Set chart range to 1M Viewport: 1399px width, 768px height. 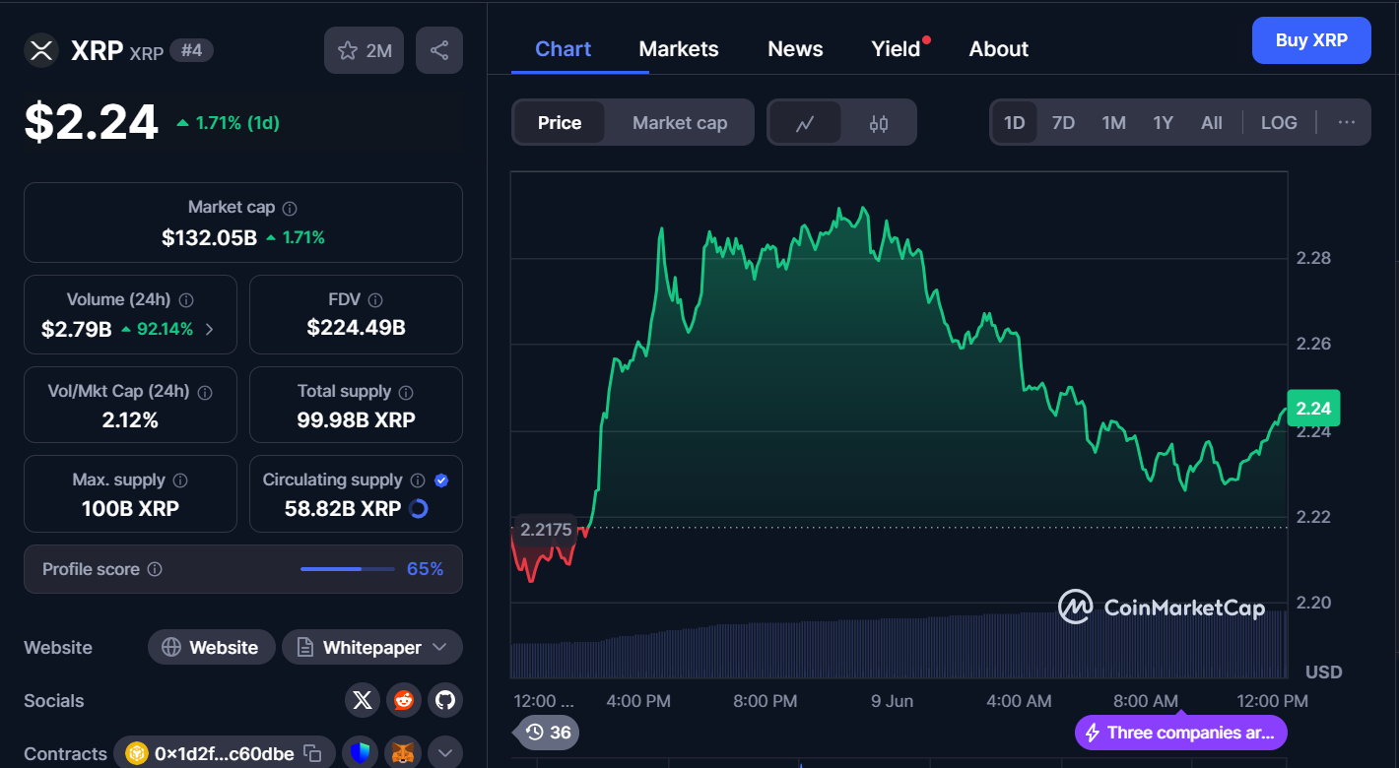coord(1113,123)
